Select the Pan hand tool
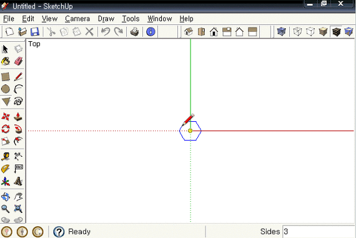 point(18,197)
